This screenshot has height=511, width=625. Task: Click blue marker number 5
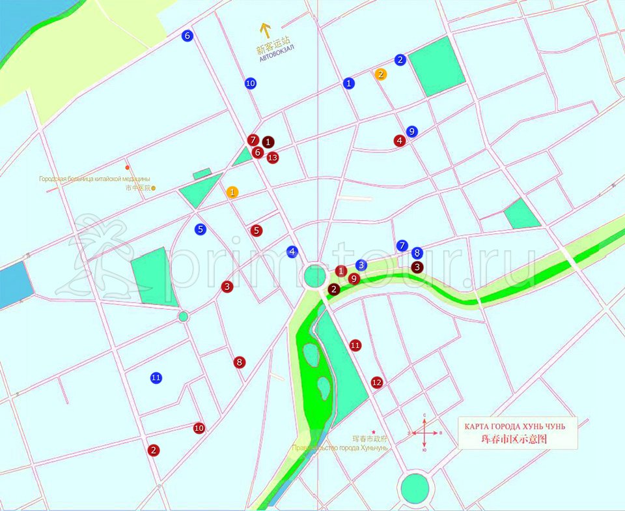(201, 229)
